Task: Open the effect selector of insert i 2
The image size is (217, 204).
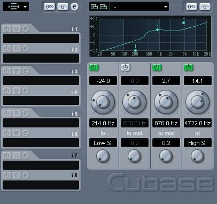Action: (41, 58)
